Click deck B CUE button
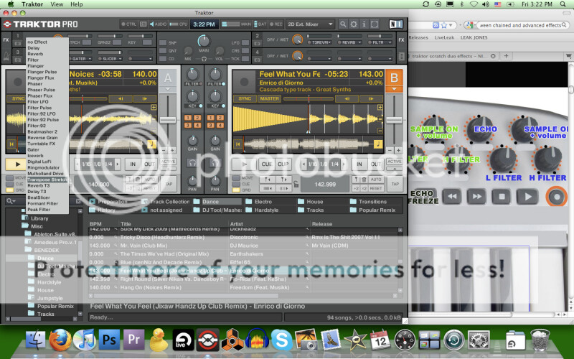This screenshot has width=574, height=359. (x=266, y=164)
